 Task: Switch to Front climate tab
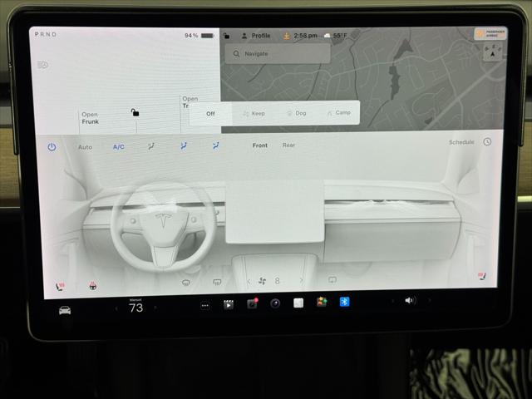coord(260,145)
